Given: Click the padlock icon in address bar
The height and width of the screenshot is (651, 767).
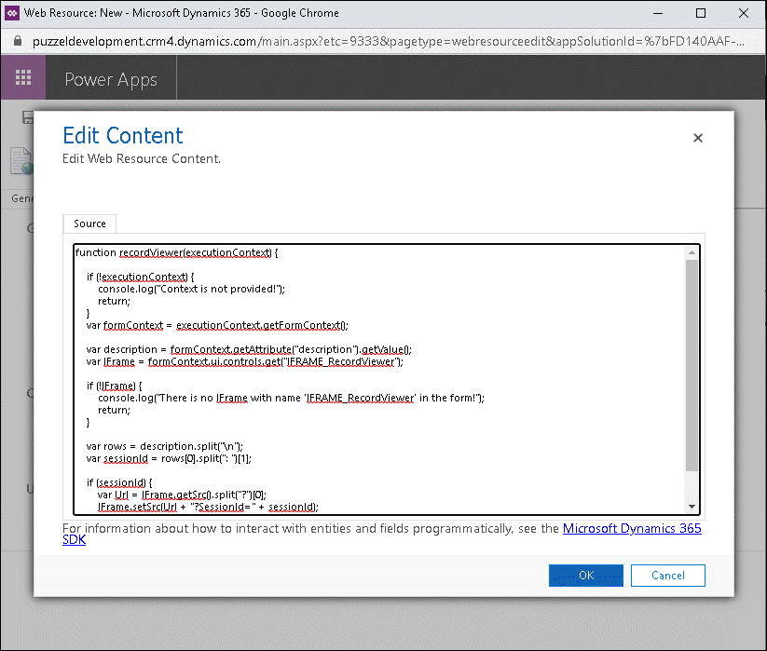Looking at the screenshot, I should (x=16, y=42).
